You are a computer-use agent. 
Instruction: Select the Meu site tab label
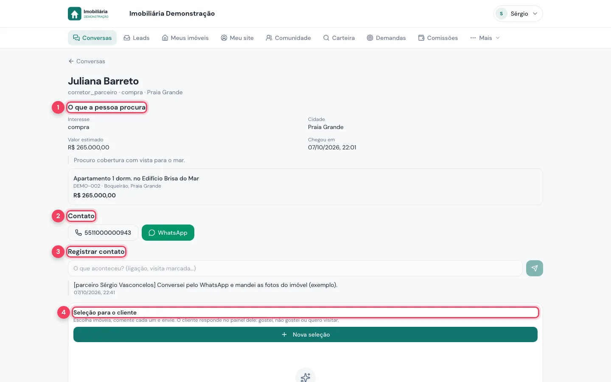[x=242, y=38]
